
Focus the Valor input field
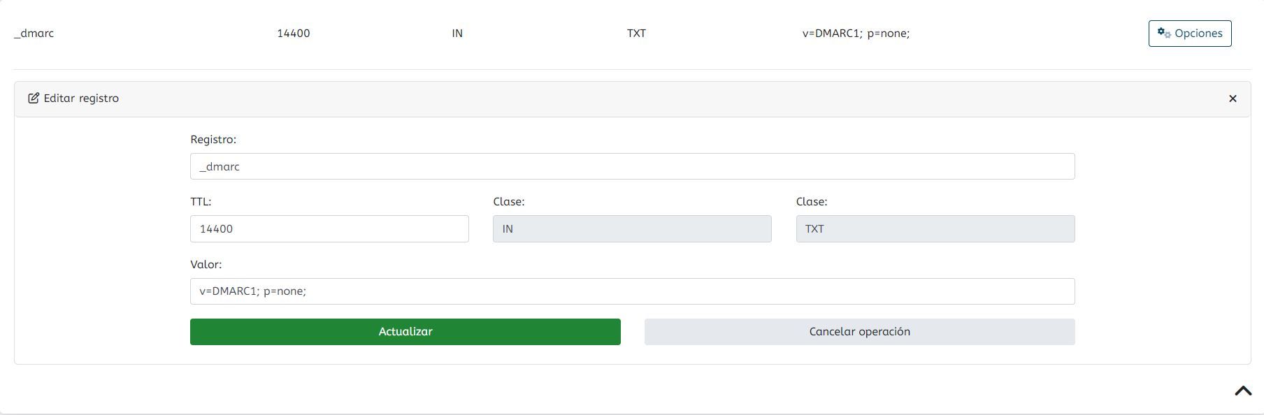[633, 291]
